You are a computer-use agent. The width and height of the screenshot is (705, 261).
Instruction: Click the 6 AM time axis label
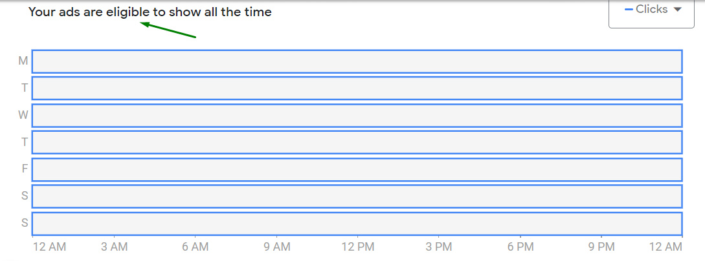(x=195, y=247)
